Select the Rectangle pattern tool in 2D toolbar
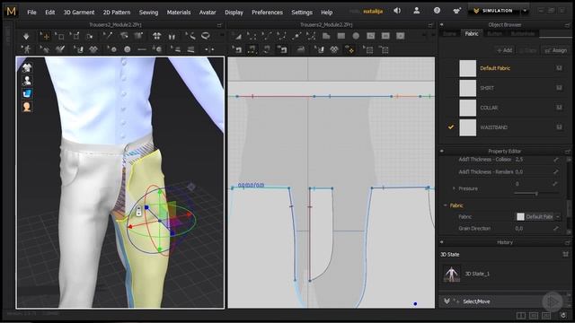The image size is (575, 323). (341, 36)
